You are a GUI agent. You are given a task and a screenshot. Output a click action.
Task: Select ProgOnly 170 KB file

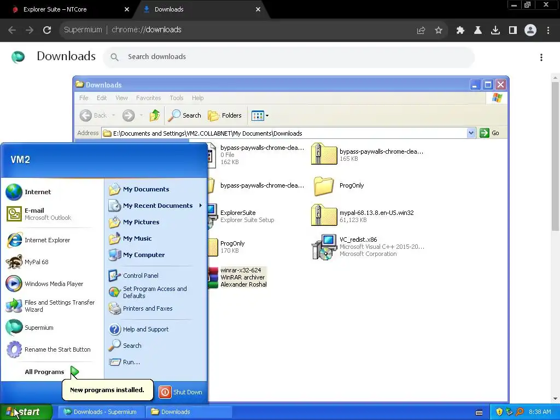(x=226, y=247)
